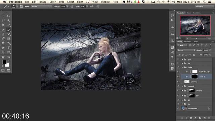The image size is (215, 121).
Task: Add a layer mask
Action: pyautogui.click(x=191, y=118)
